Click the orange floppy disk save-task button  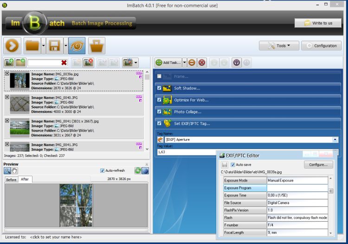tap(55, 46)
